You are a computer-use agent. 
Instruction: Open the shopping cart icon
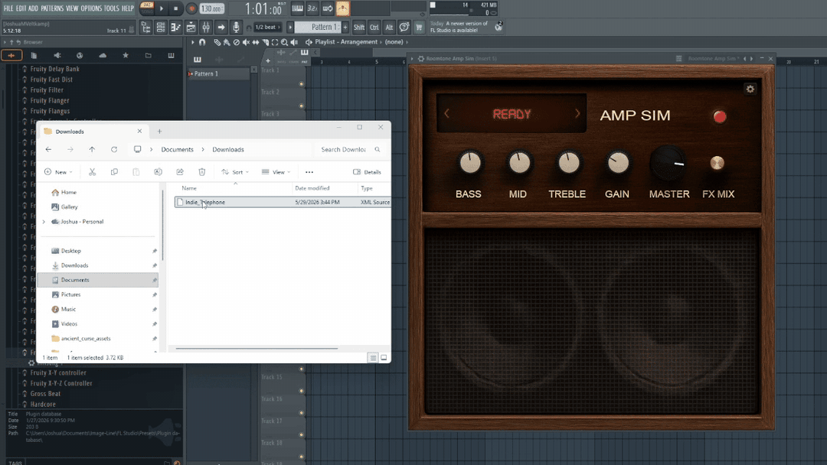click(419, 28)
